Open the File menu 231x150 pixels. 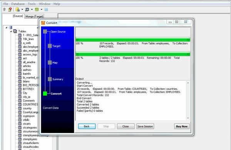pyautogui.click(x=6, y=4)
